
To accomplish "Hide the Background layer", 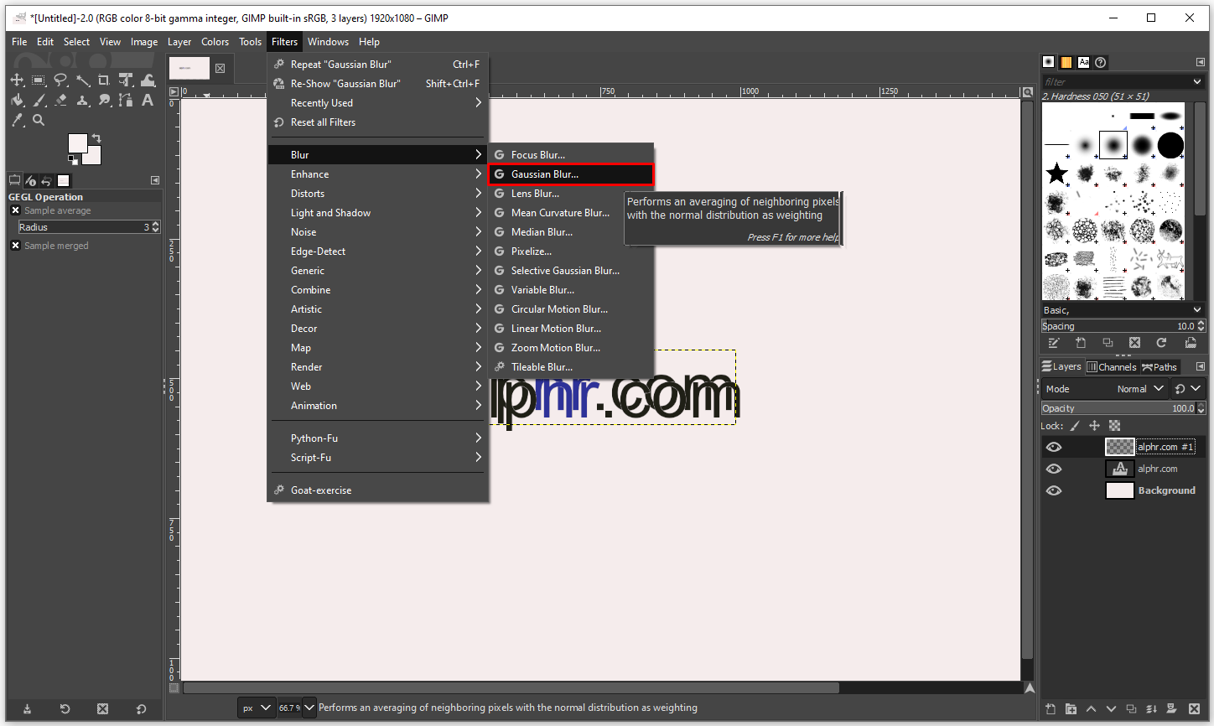I will (1054, 491).
